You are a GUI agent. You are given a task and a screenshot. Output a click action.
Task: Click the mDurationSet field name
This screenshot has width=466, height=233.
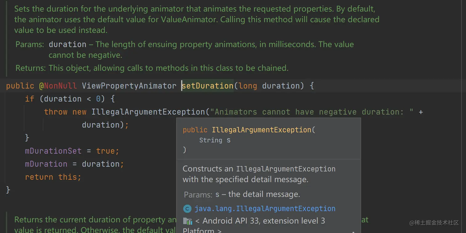point(53,151)
